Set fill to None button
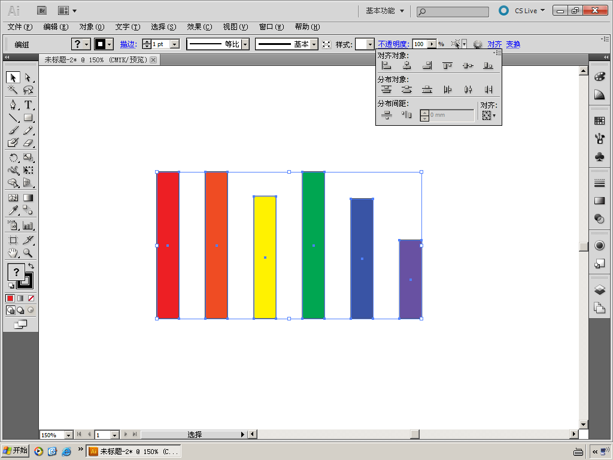This screenshot has width=613, height=460. tap(31, 298)
